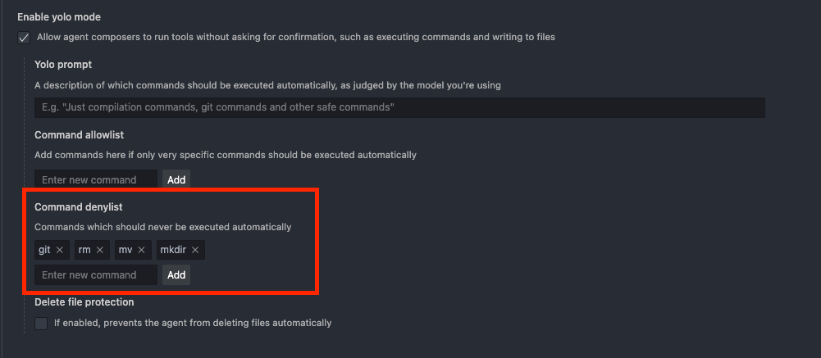Image resolution: width=821 pixels, height=358 pixels.
Task: Click the Yolo prompt description field
Action: (x=399, y=107)
